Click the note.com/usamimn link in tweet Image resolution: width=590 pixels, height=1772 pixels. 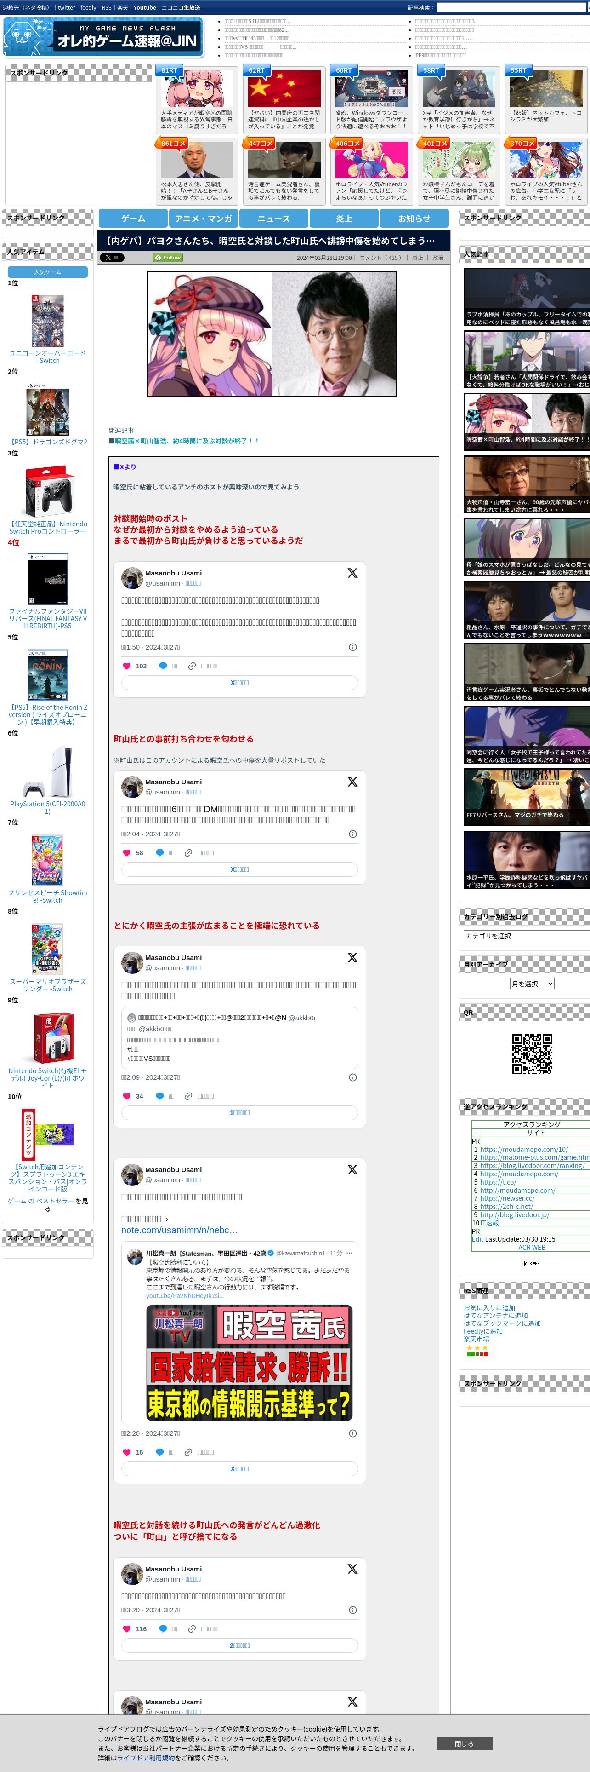(x=180, y=1230)
